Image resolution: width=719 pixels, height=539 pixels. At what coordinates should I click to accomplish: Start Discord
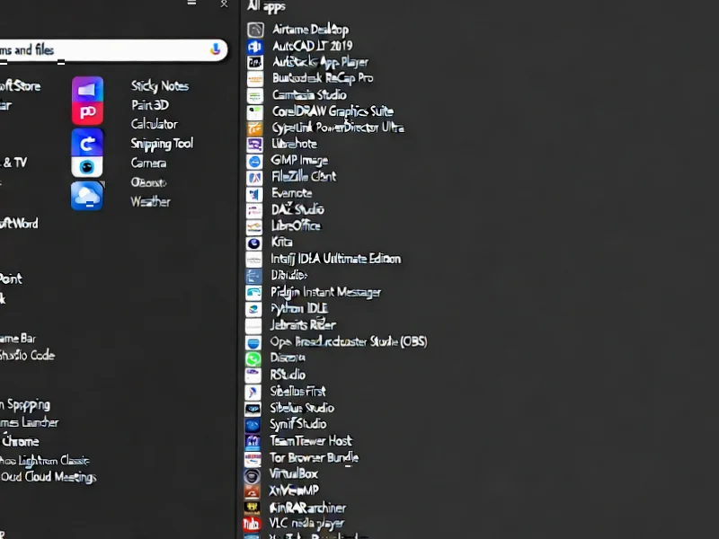click(288, 358)
